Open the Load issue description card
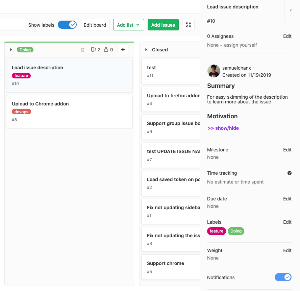 click(69, 75)
